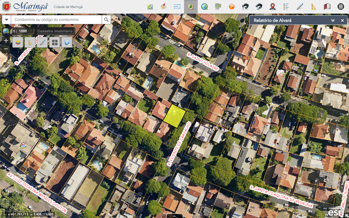Expand the overview map corner arrow
The width and height of the screenshot is (349, 218).
347,216
